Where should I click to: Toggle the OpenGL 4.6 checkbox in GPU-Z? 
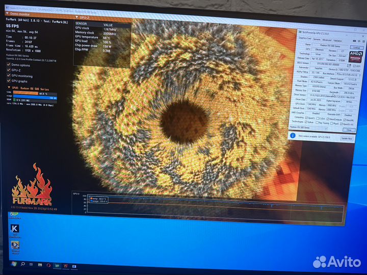pos(341,124)
